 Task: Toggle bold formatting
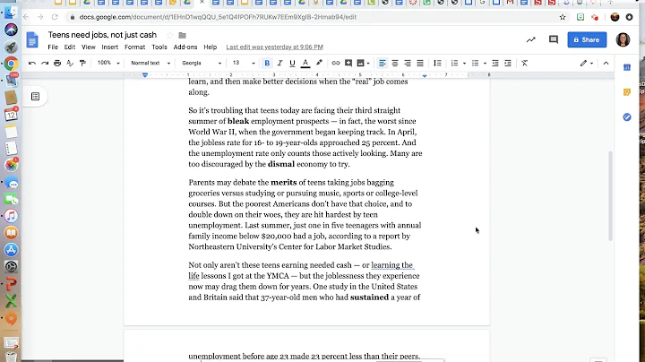(x=267, y=63)
